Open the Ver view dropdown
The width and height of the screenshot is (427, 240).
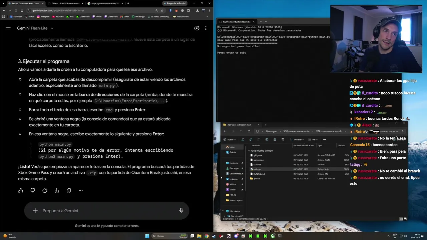pos(314,140)
